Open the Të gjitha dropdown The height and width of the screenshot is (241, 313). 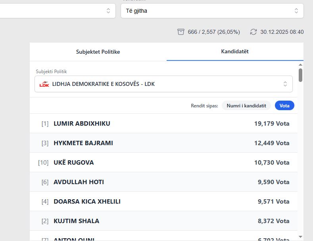coord(212,11)
